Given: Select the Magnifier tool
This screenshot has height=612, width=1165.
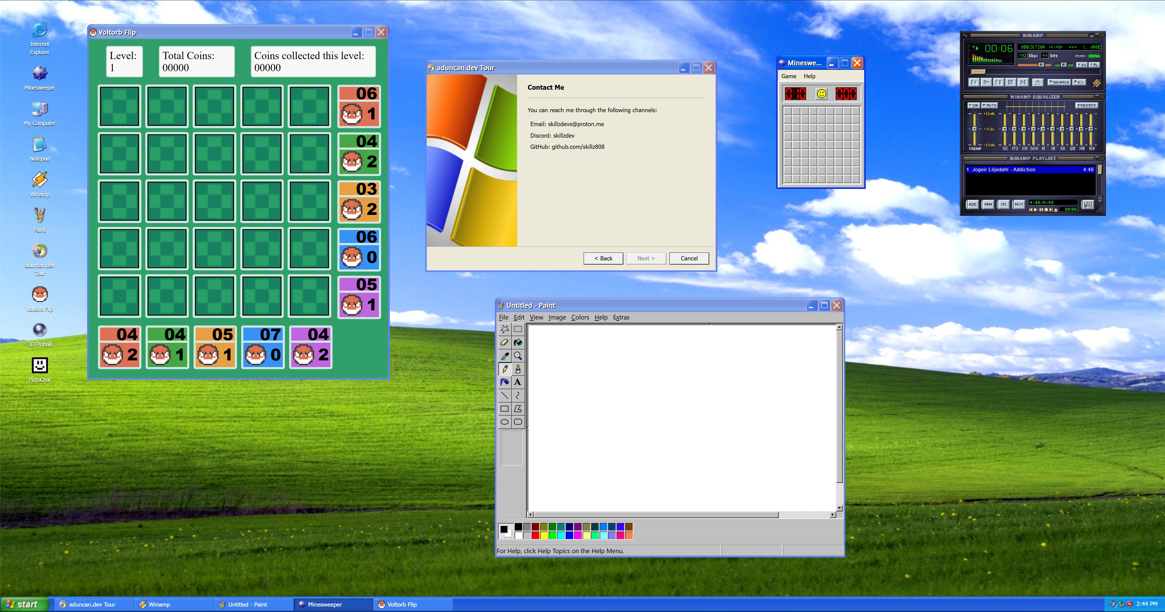Looking at the screenshot, I should 518,356.
